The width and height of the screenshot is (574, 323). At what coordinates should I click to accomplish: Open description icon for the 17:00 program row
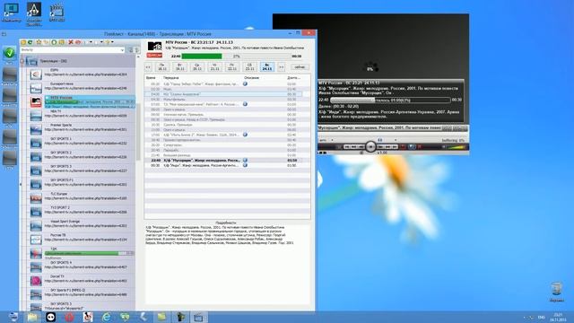(245, 135)
